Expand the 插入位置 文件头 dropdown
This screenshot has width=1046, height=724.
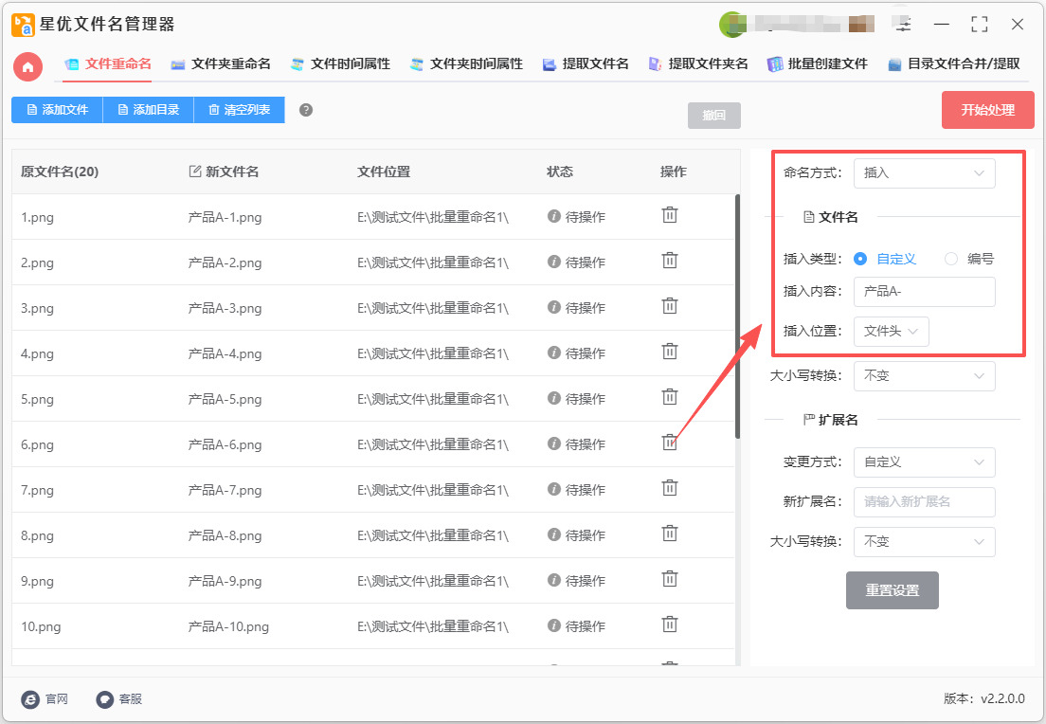pyautogui.click(x=891, y=331)
